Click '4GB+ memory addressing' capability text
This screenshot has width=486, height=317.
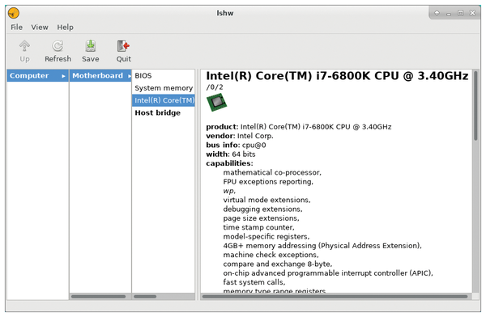[x=322, y=246]
